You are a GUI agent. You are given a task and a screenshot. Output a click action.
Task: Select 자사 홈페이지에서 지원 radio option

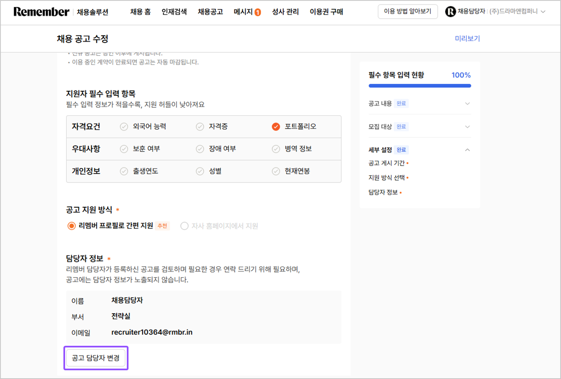coord(184,226)
